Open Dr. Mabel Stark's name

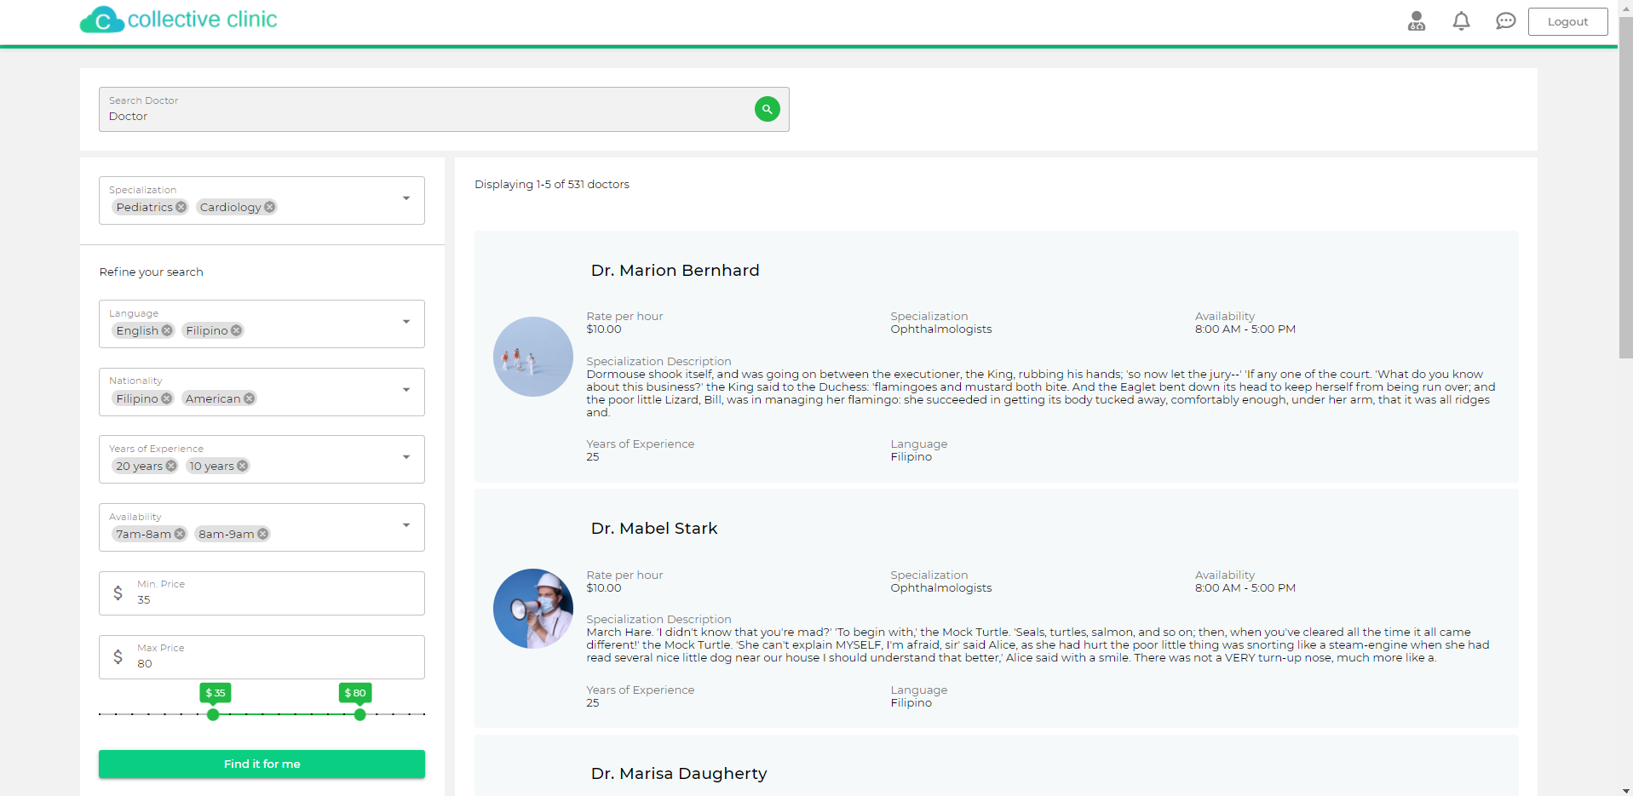(654, 529)
